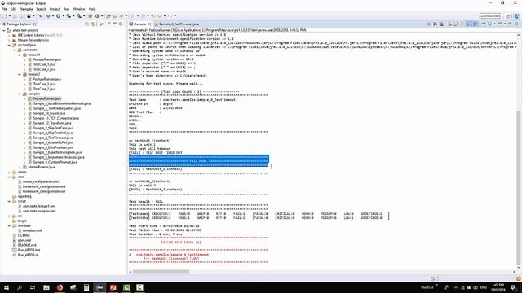Image resolution: width=522 pixels, height=293 pixels.
Task: Click the Open Perspective icon
Action: pyautogui.click(x=508, y=16)
